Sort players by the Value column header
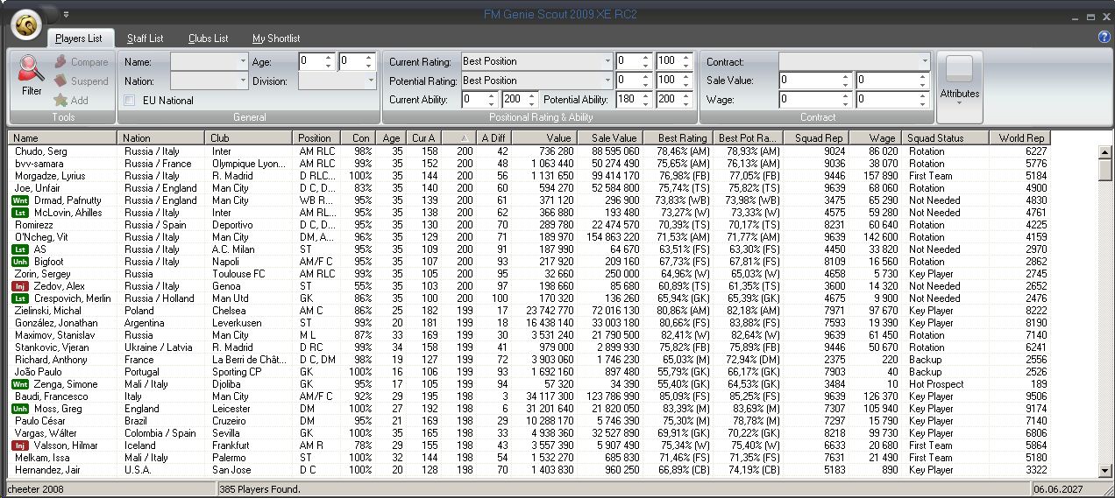 click(x=543, y=137)
